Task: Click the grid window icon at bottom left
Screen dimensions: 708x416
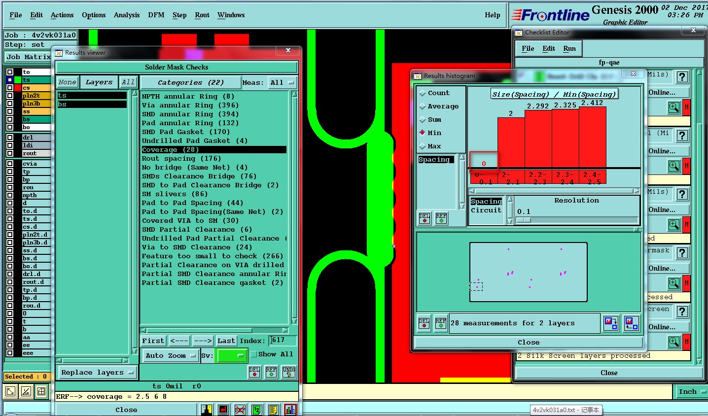Action: [41, 392]
